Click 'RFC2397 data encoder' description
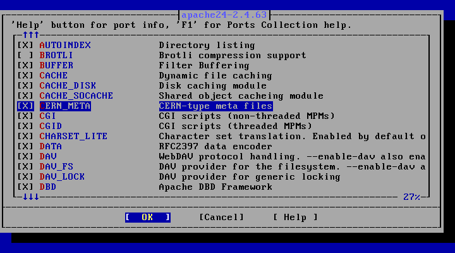The image size is (455, 253). pyautogui.click(x=215, y=147)
